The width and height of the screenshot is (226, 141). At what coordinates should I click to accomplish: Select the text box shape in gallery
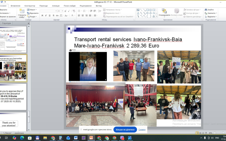coord(138,10)
